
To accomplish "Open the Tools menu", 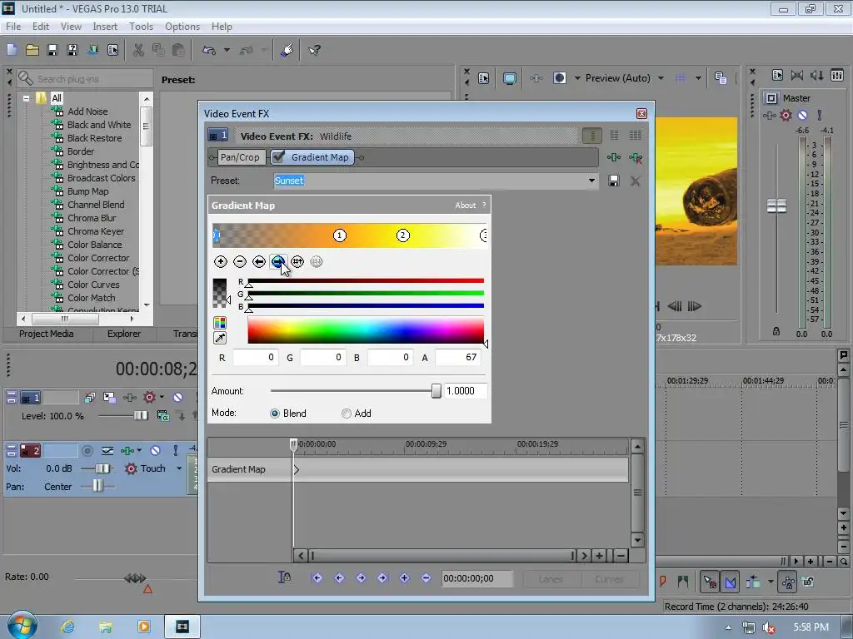I will pyautogui.click(x=141, y=26).
